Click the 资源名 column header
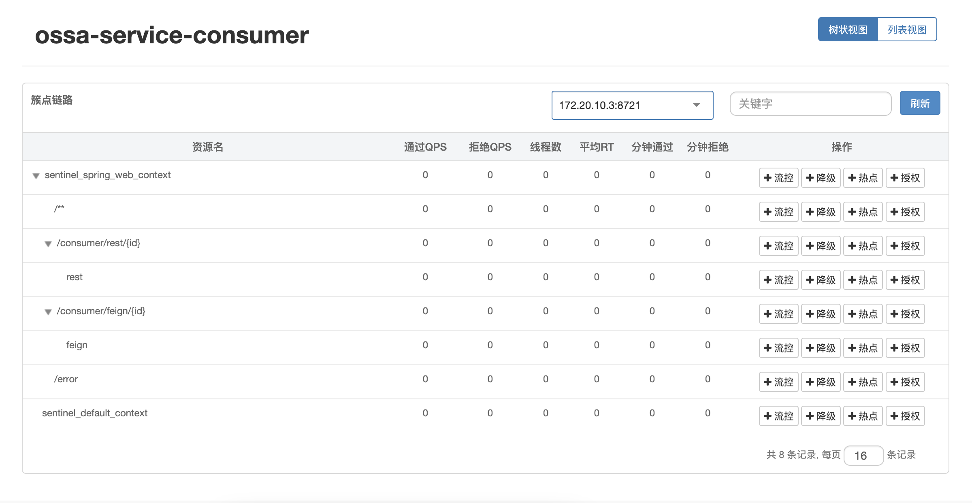972x503 pixels. [x=208, y=147]
